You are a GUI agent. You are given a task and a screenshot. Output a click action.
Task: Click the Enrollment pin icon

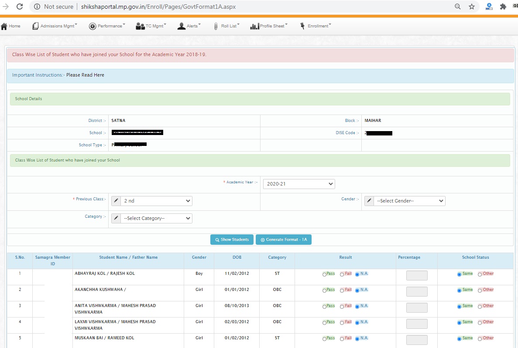(302, 26)
